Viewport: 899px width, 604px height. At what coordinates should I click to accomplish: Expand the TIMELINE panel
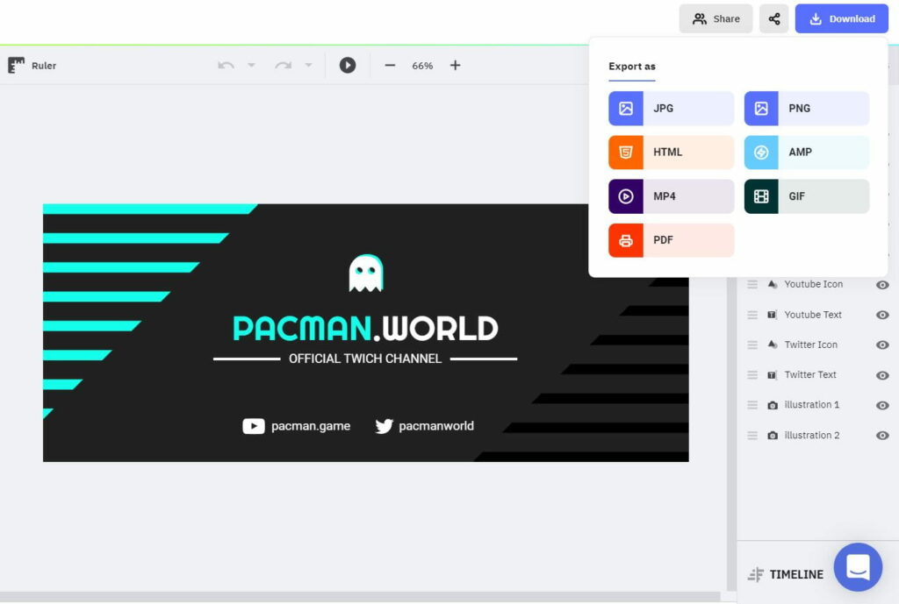pos(785,574)
